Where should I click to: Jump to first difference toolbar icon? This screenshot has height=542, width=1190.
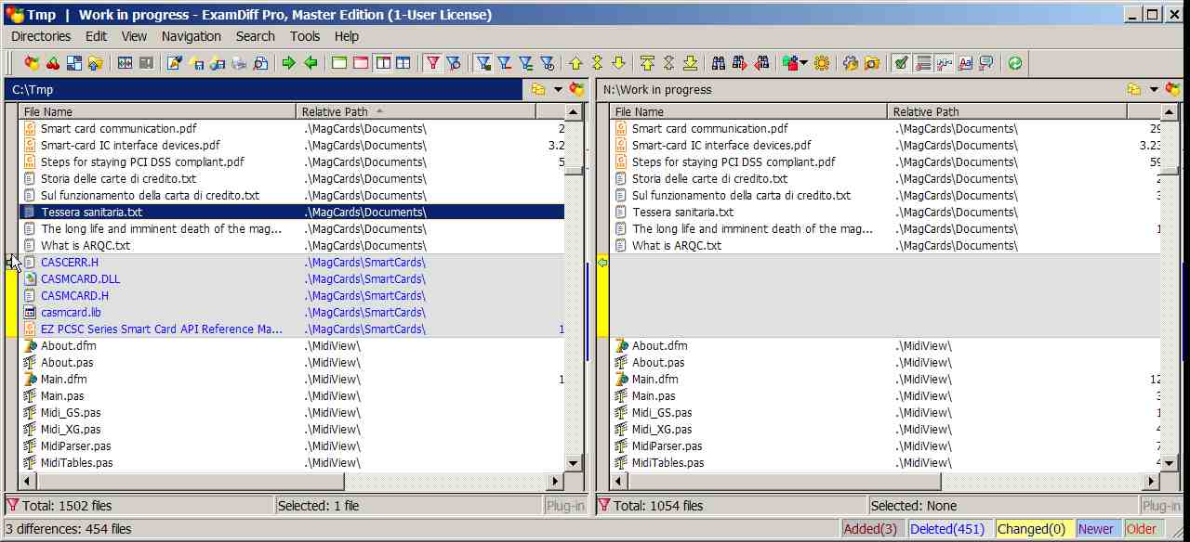pos(647,63)
